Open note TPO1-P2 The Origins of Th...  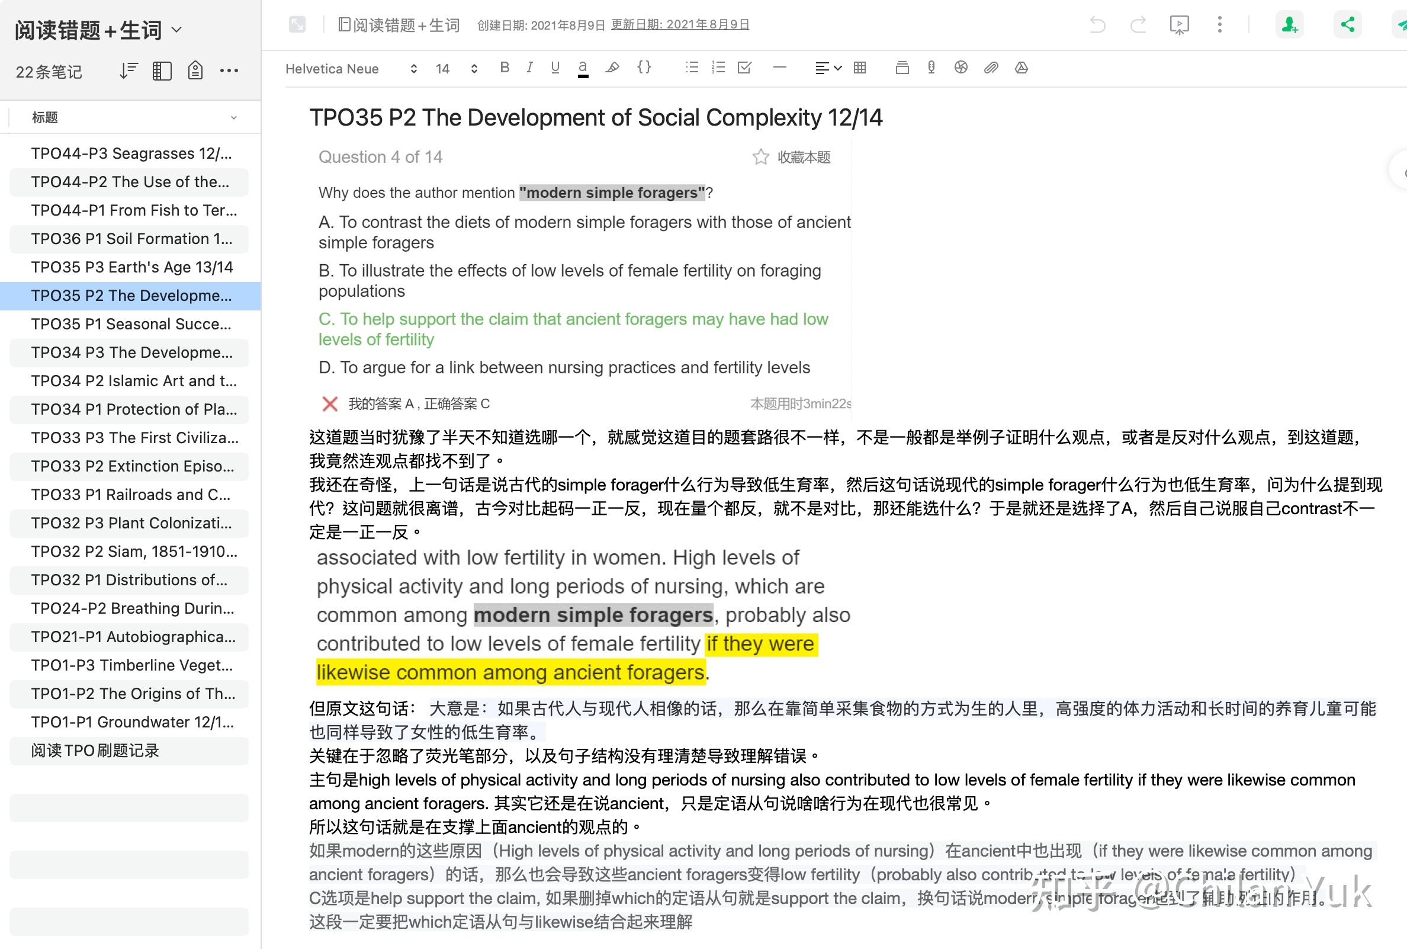click(130, 694)
